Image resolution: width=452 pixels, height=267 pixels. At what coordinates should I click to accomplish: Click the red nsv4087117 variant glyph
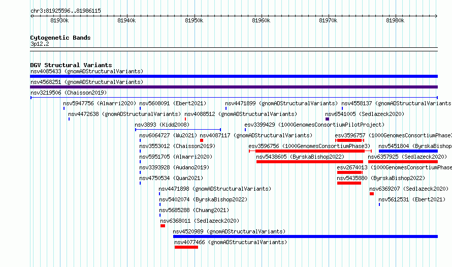click(x=202, y=140)
